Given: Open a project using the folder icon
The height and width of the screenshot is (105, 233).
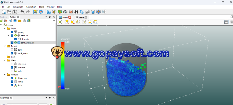Looking at the screenshot, I should click(9, 12).
